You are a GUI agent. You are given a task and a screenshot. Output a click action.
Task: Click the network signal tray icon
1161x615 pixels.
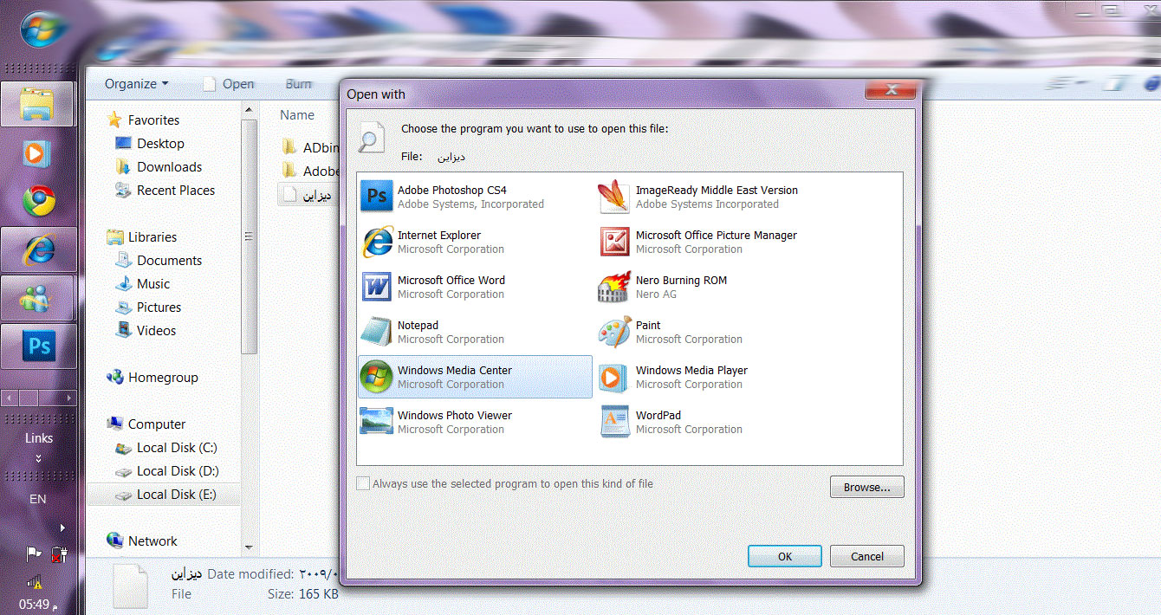(34, 581)
